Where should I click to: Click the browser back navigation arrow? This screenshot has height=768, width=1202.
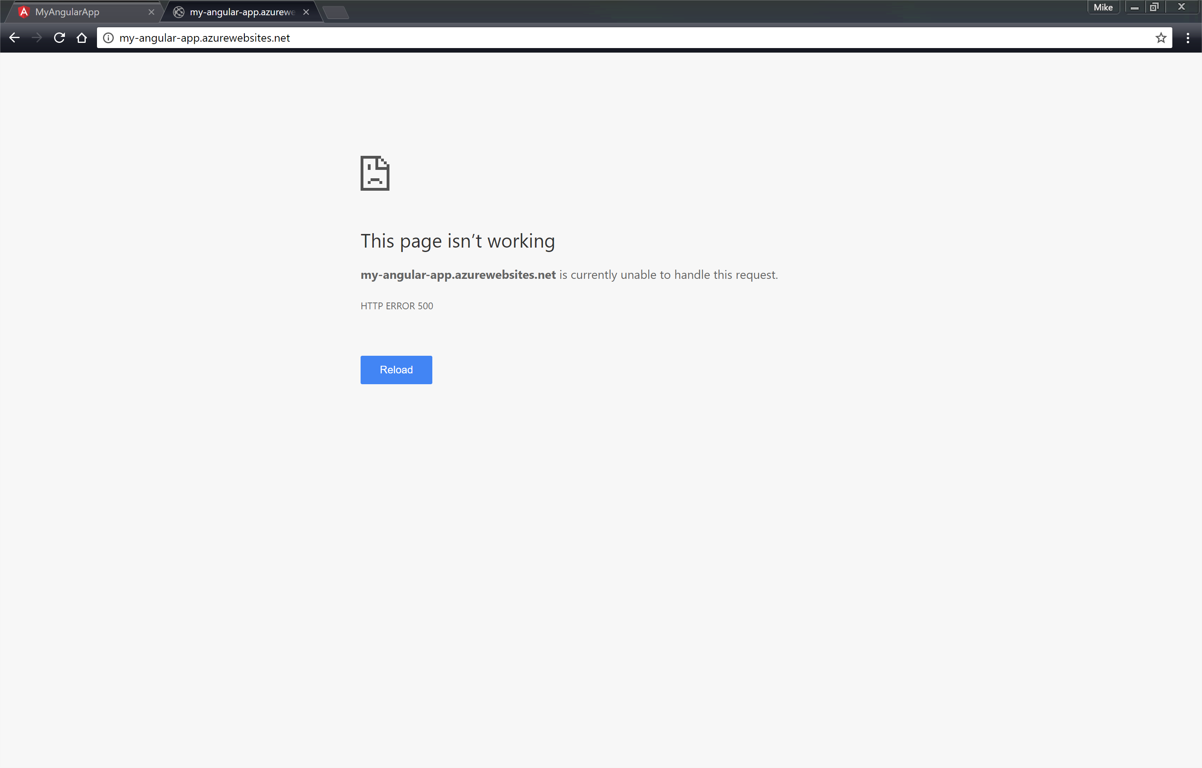14,37
